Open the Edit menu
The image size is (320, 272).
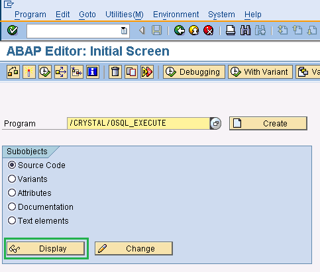coord(63,15)
